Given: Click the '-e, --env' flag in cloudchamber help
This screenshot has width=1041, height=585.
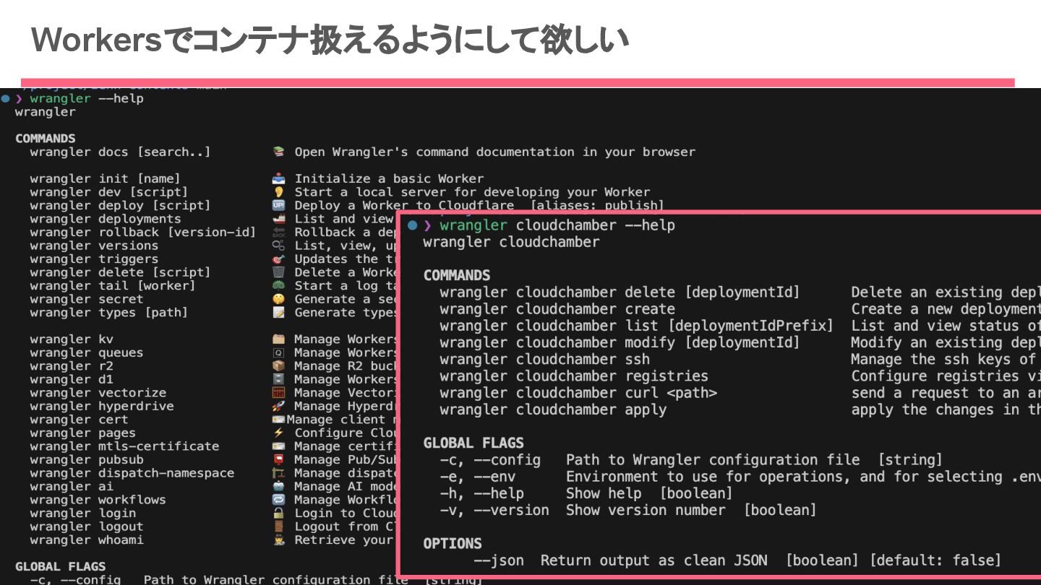Looking at the screenshot, I should coord(477,477).
